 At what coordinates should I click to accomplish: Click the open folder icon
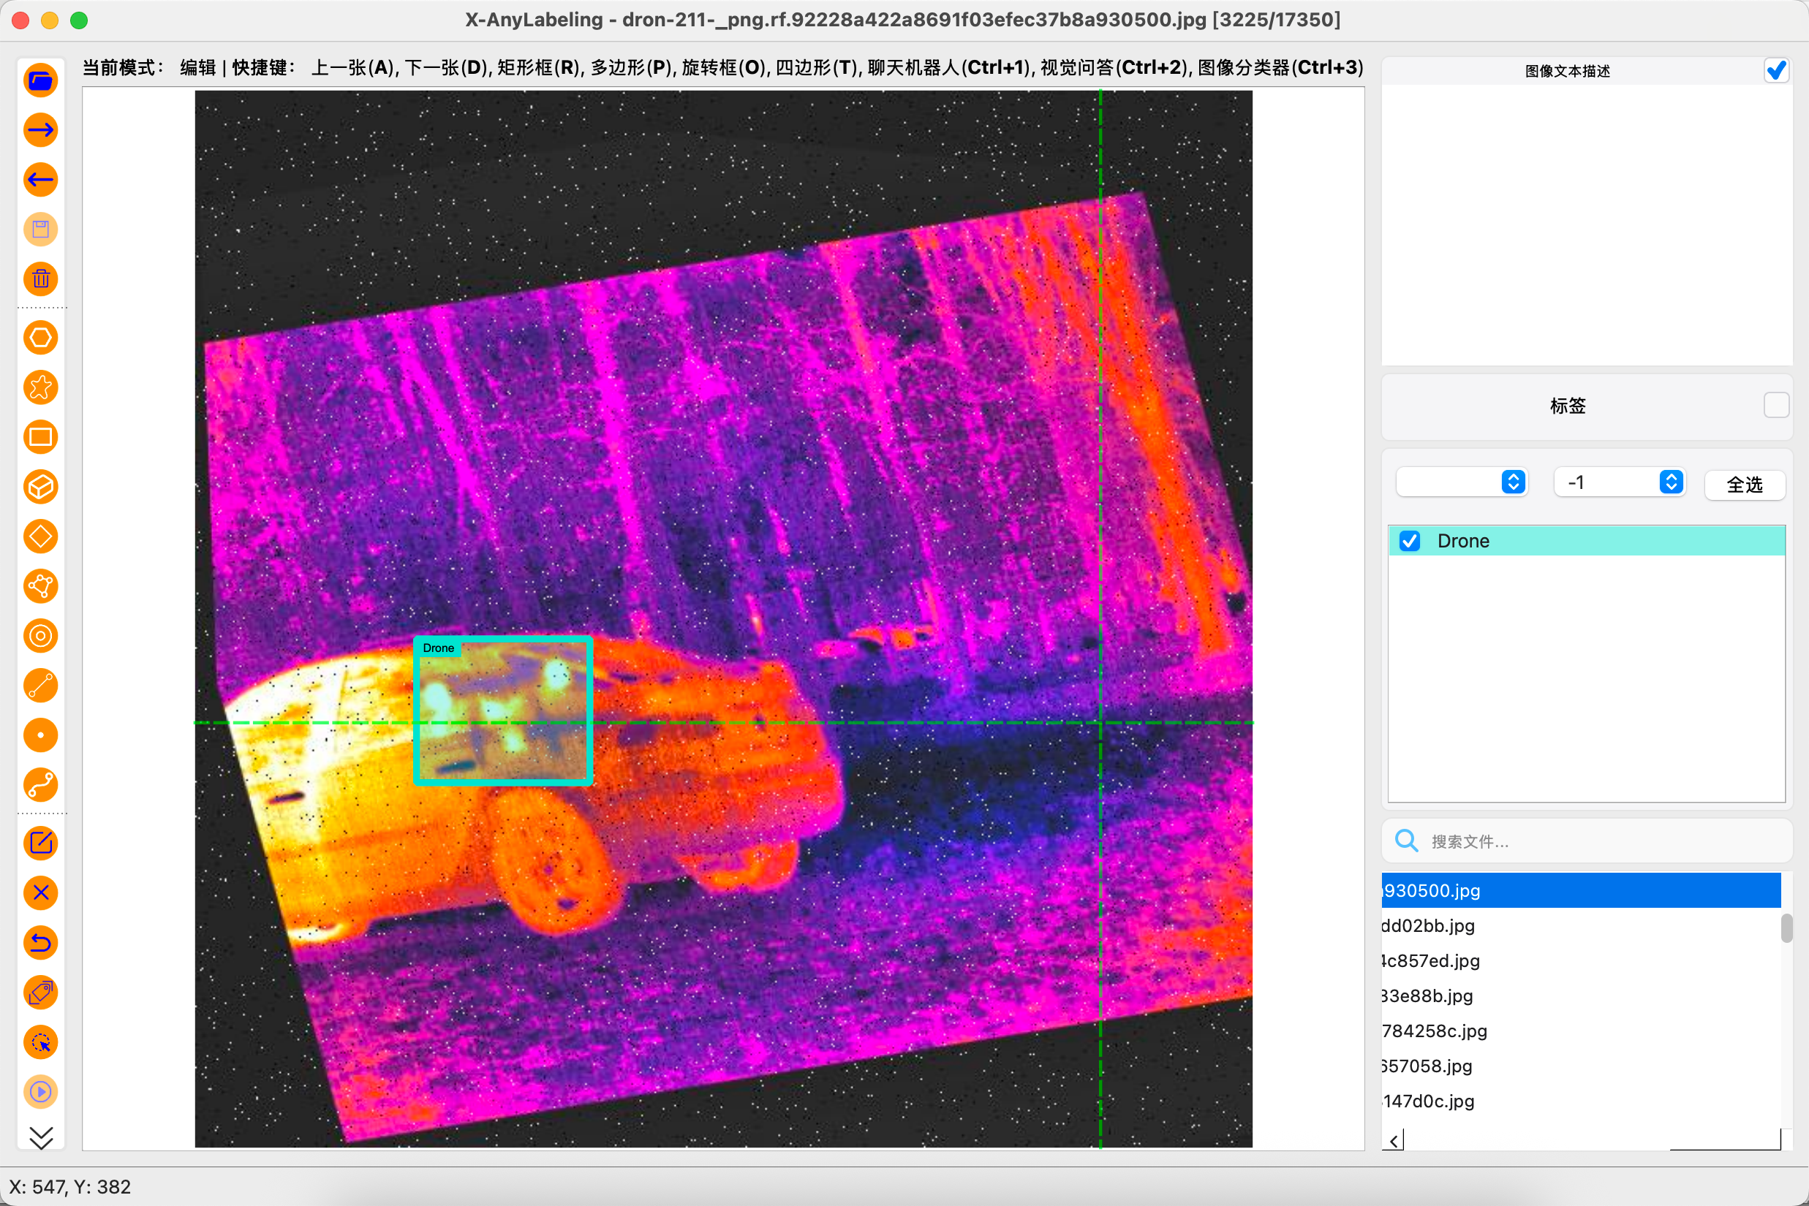tap(41, 80)
